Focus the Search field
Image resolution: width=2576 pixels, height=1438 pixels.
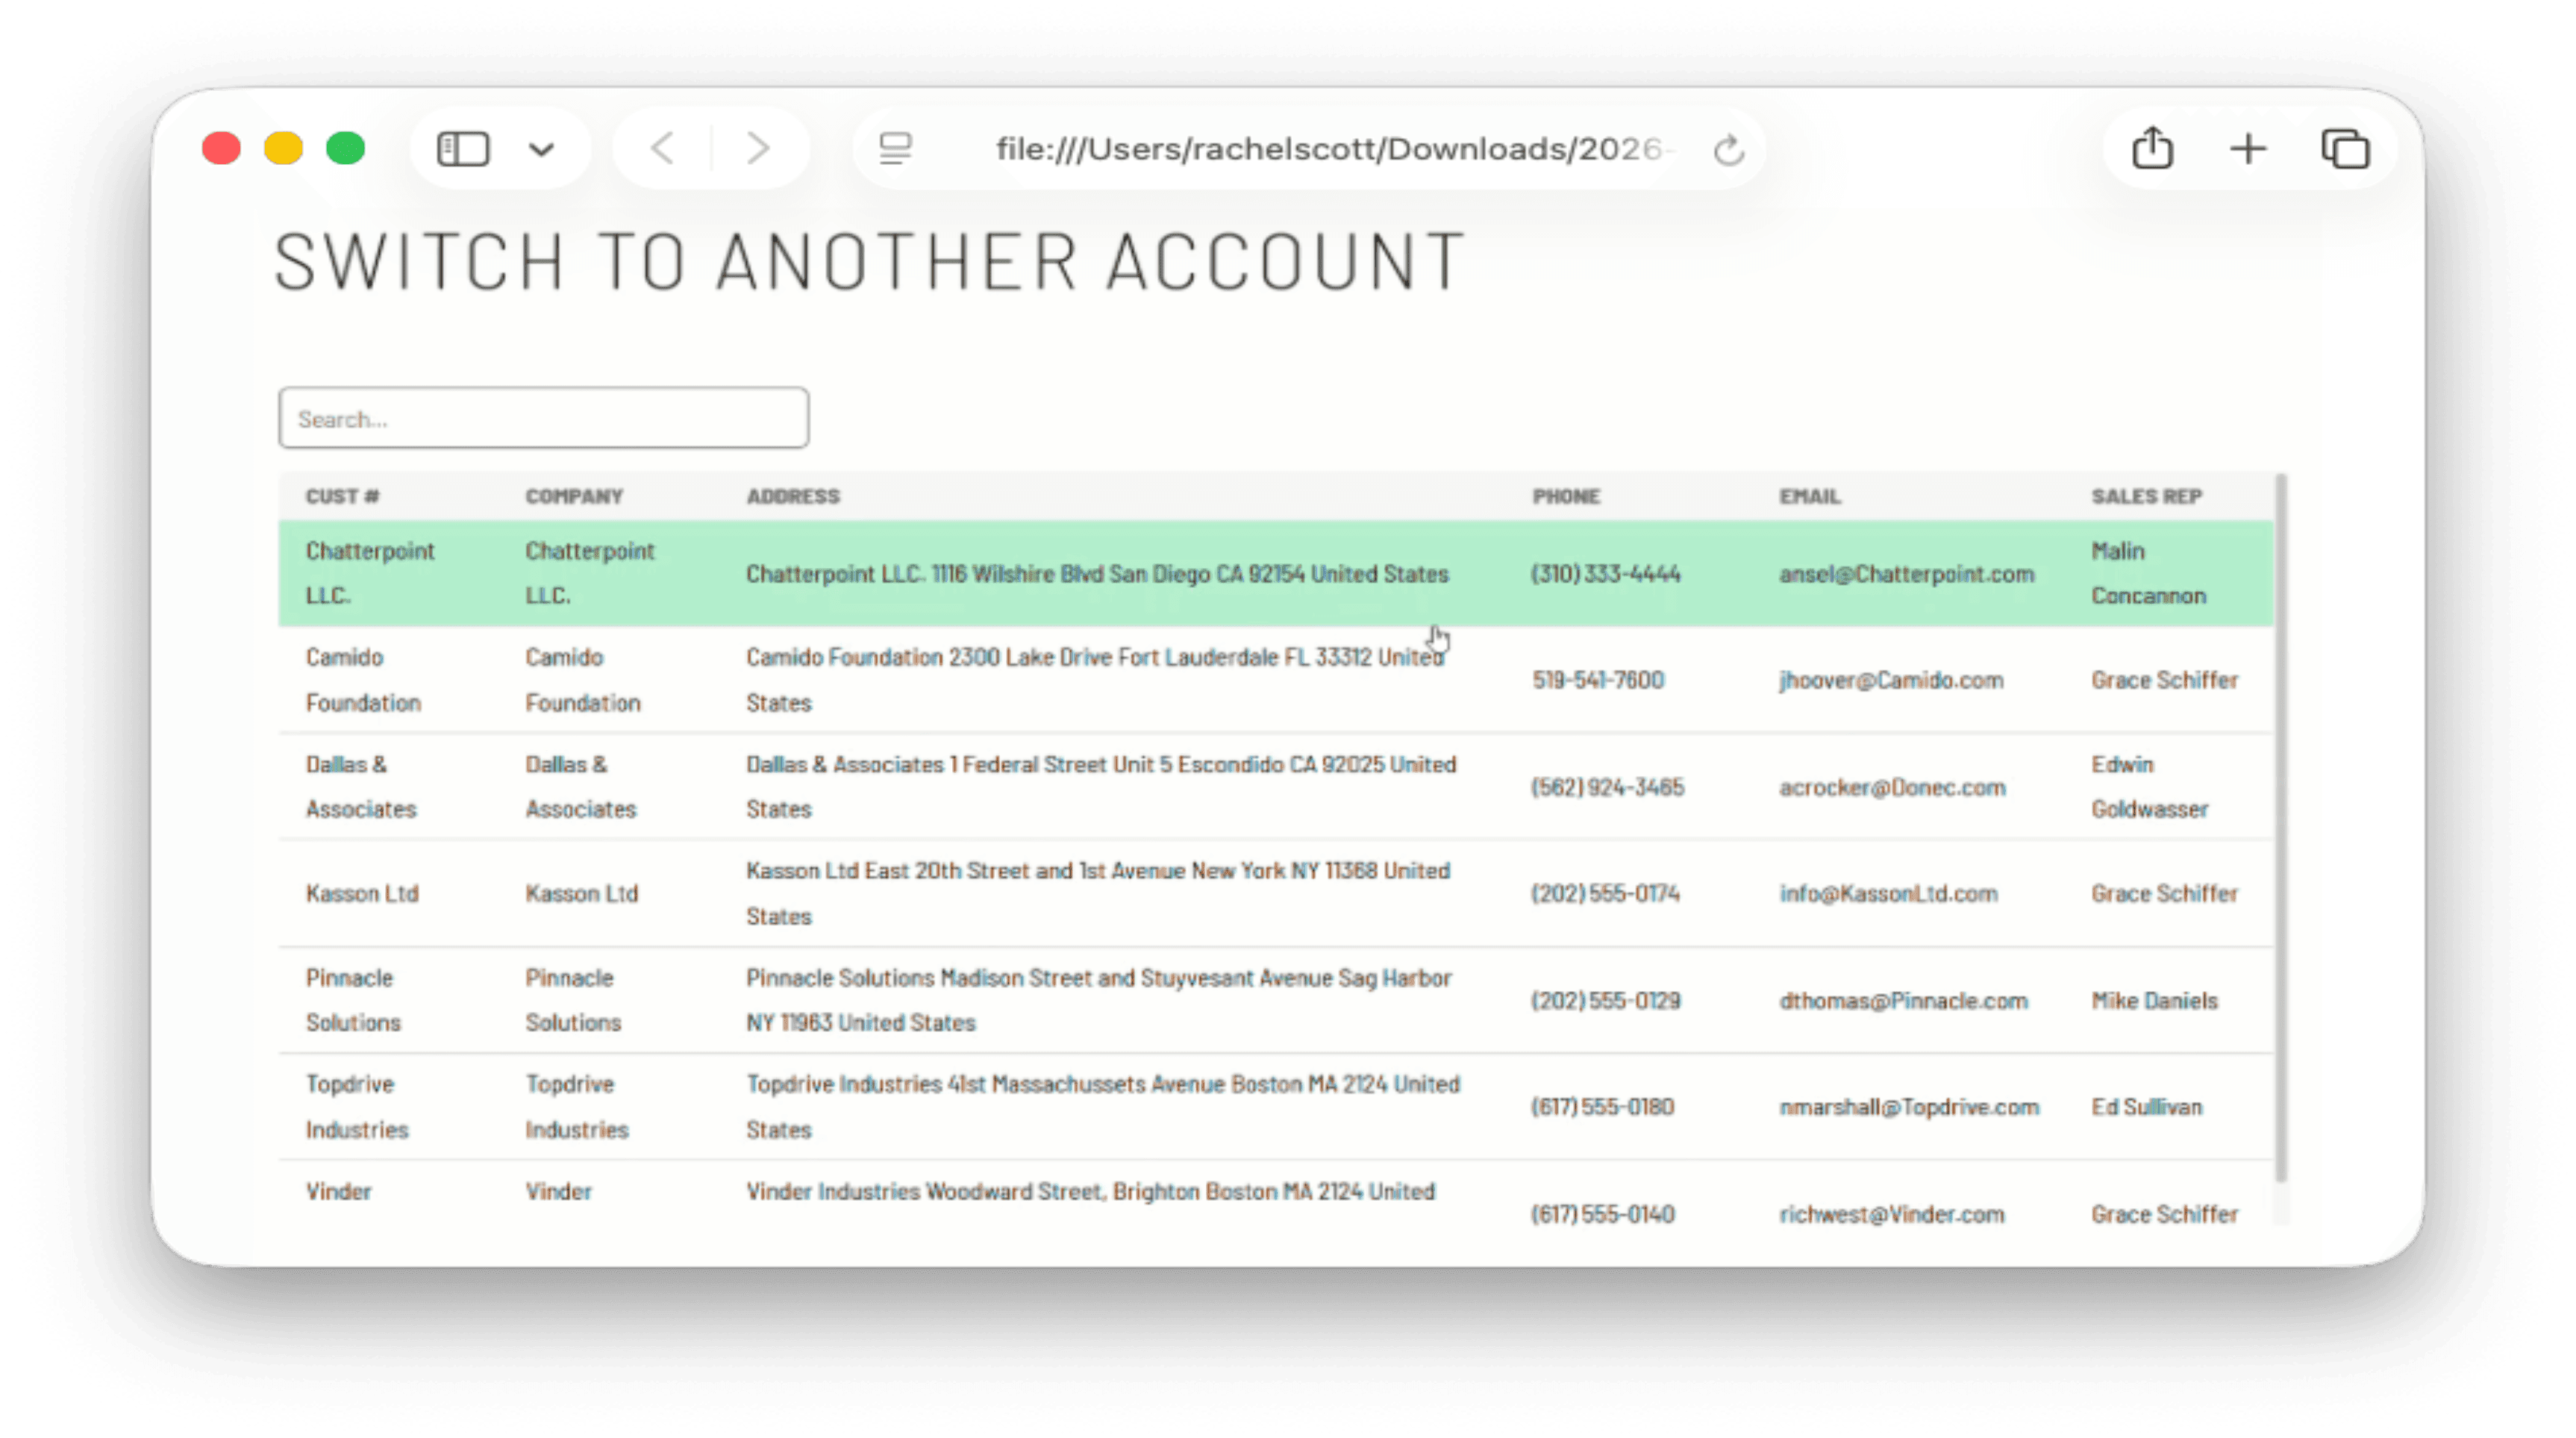pos(543,418)
